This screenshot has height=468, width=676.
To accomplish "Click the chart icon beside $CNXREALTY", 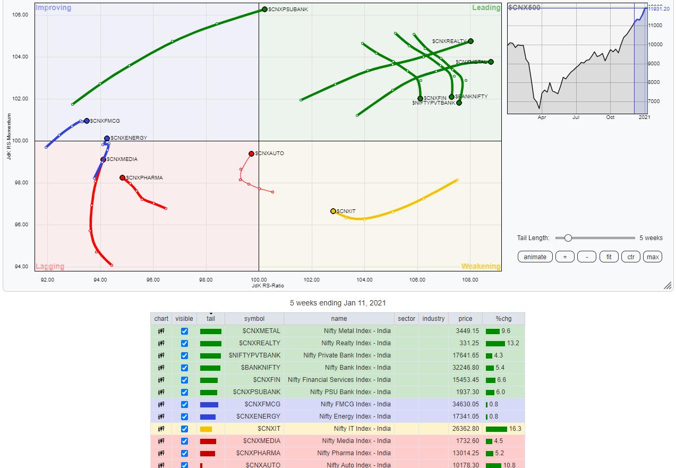I will click(x=161, y=343).
